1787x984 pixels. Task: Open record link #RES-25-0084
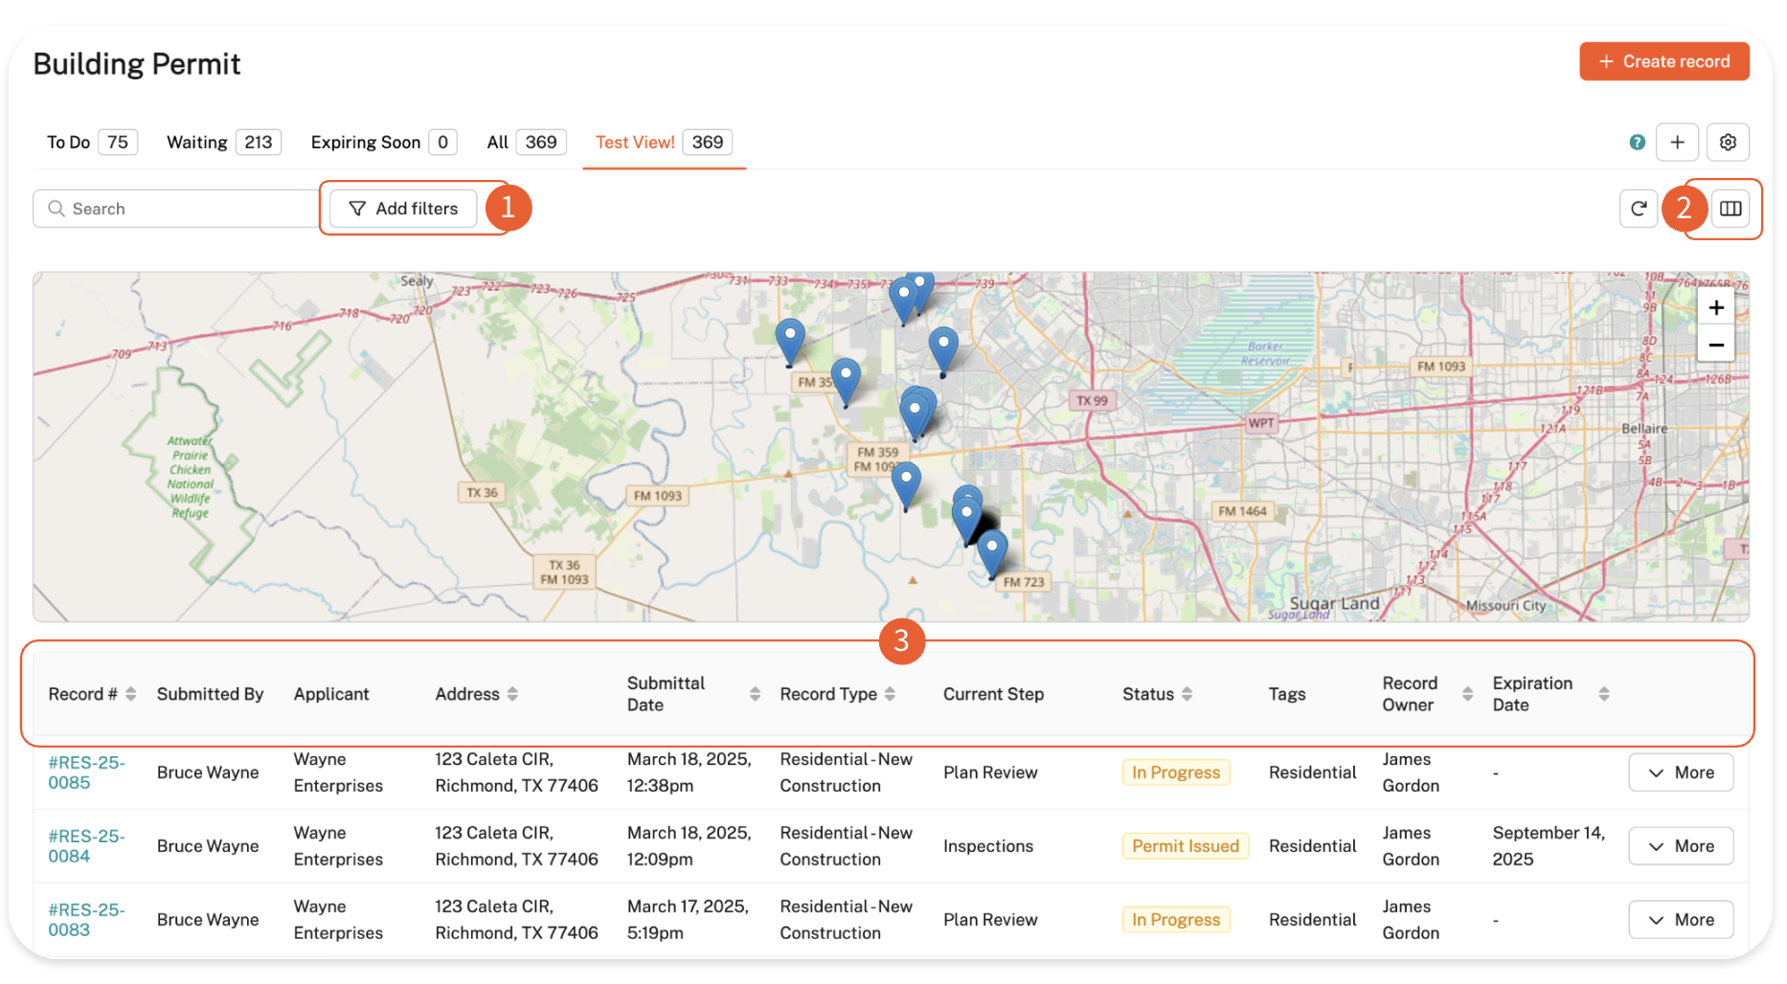85,846
